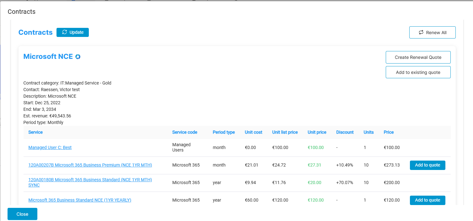
Task: Click the Update contracts button
Action: pyautogui.click(x=73, y=32)
